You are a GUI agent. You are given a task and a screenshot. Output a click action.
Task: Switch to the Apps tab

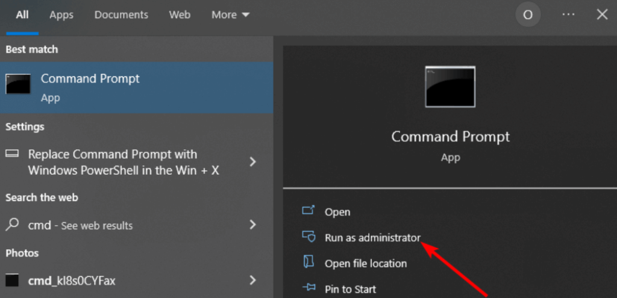(61, 15)
